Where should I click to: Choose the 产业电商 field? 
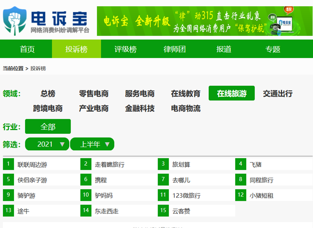pyautogui.click(x=94, y=108)
